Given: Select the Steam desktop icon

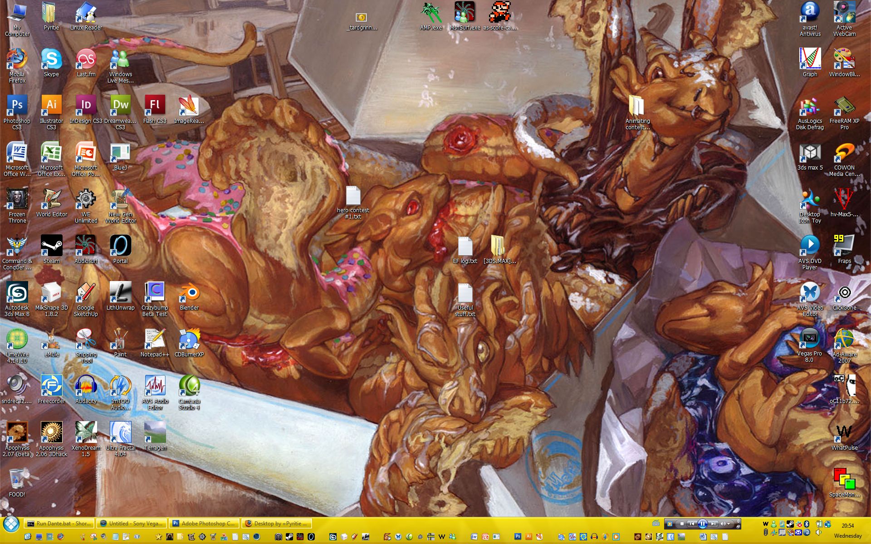Looking at the screenshot, I should tap(51, 249).
